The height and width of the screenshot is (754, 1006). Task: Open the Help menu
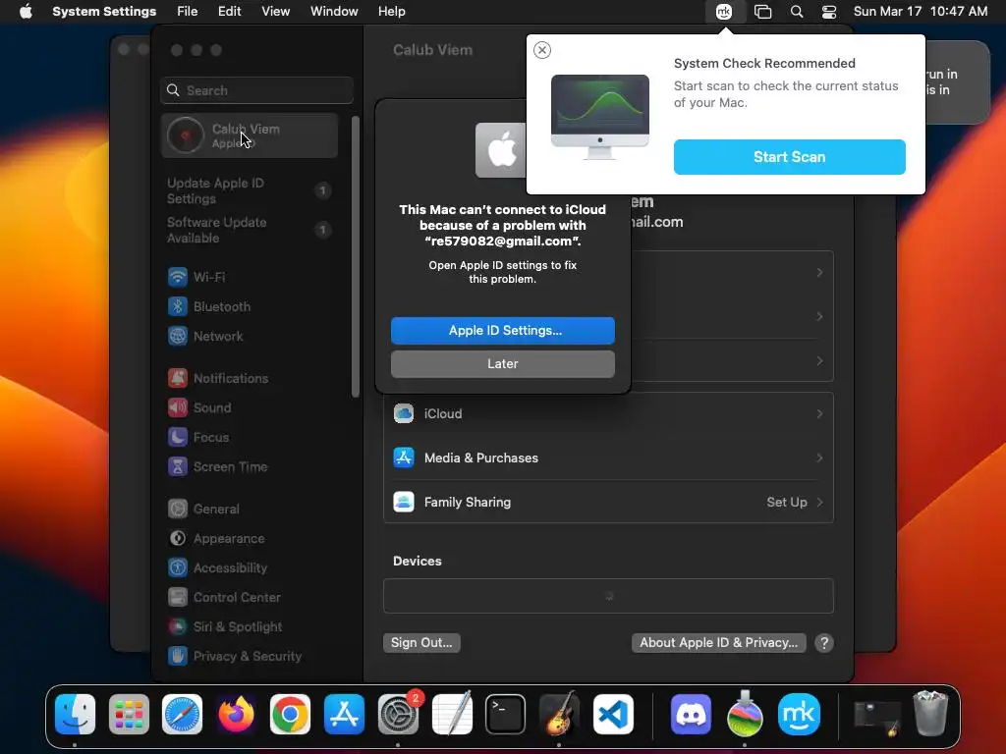click(x=391, y=12)
